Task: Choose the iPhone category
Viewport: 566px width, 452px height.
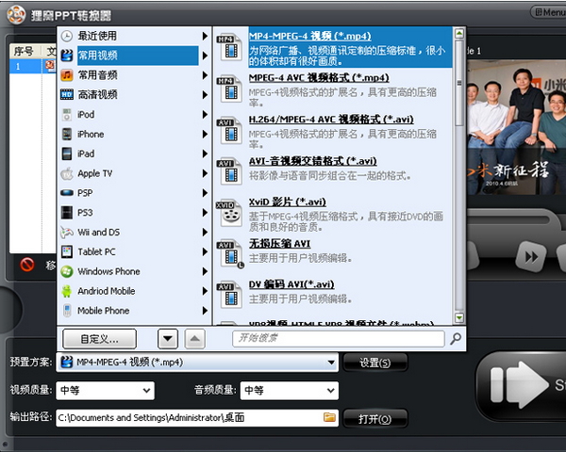Action: 91,135
